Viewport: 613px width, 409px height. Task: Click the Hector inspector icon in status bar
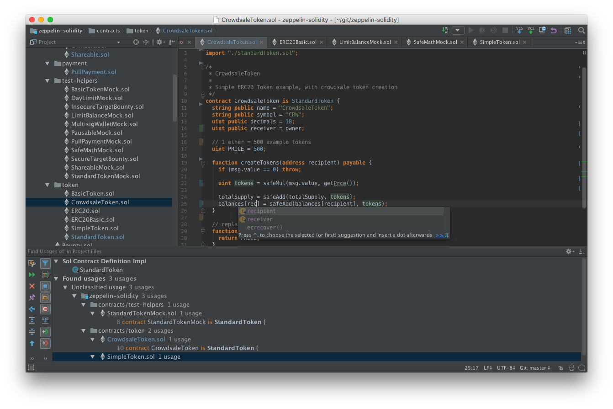[x=571, y=368]
